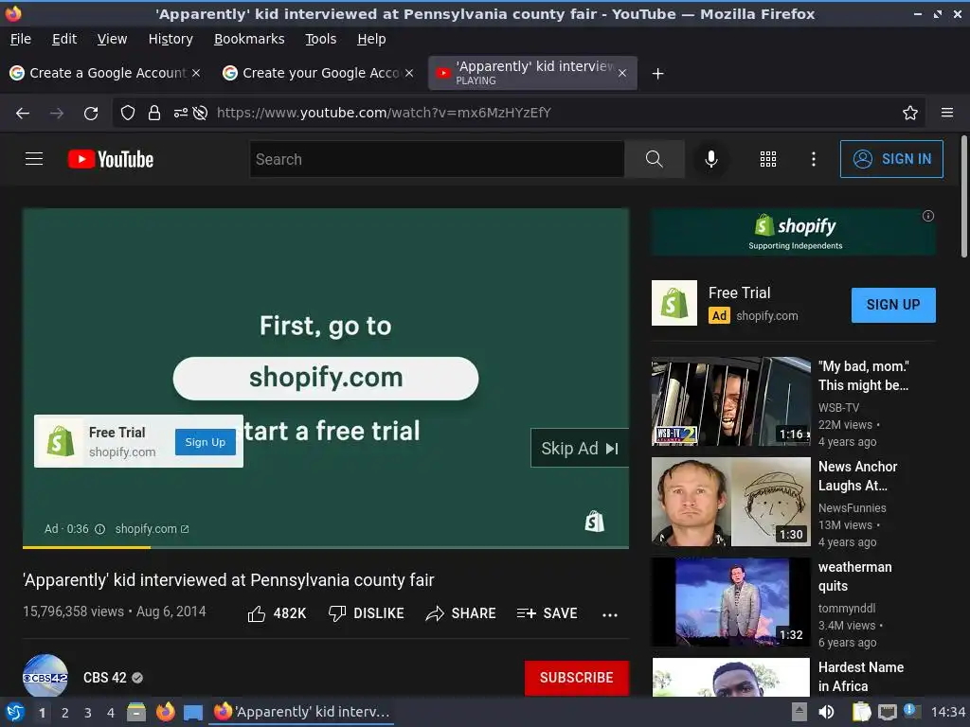
Task: Open the Firefox application hamburger menu
Action: tap(947, 114)
